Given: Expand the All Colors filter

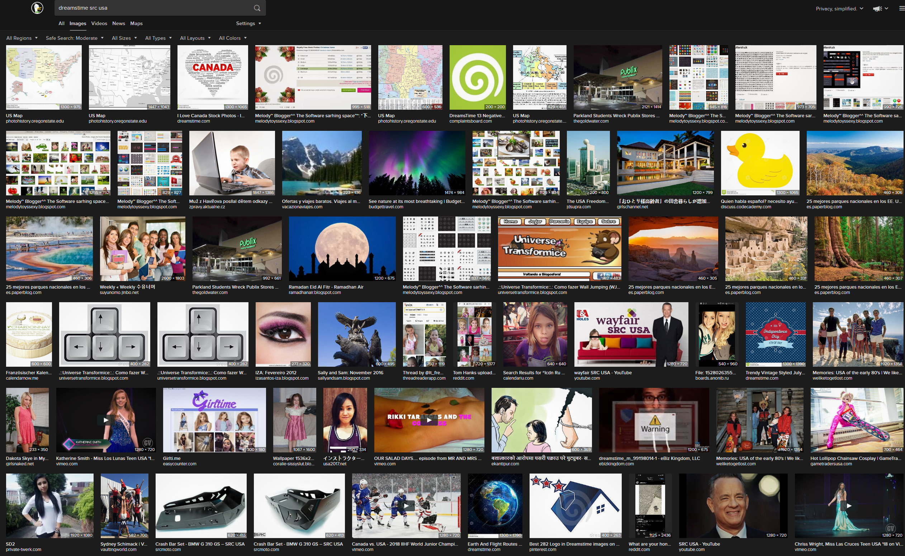Looking at the screenshot, I should pyautogui.click(x=233, y=38).
